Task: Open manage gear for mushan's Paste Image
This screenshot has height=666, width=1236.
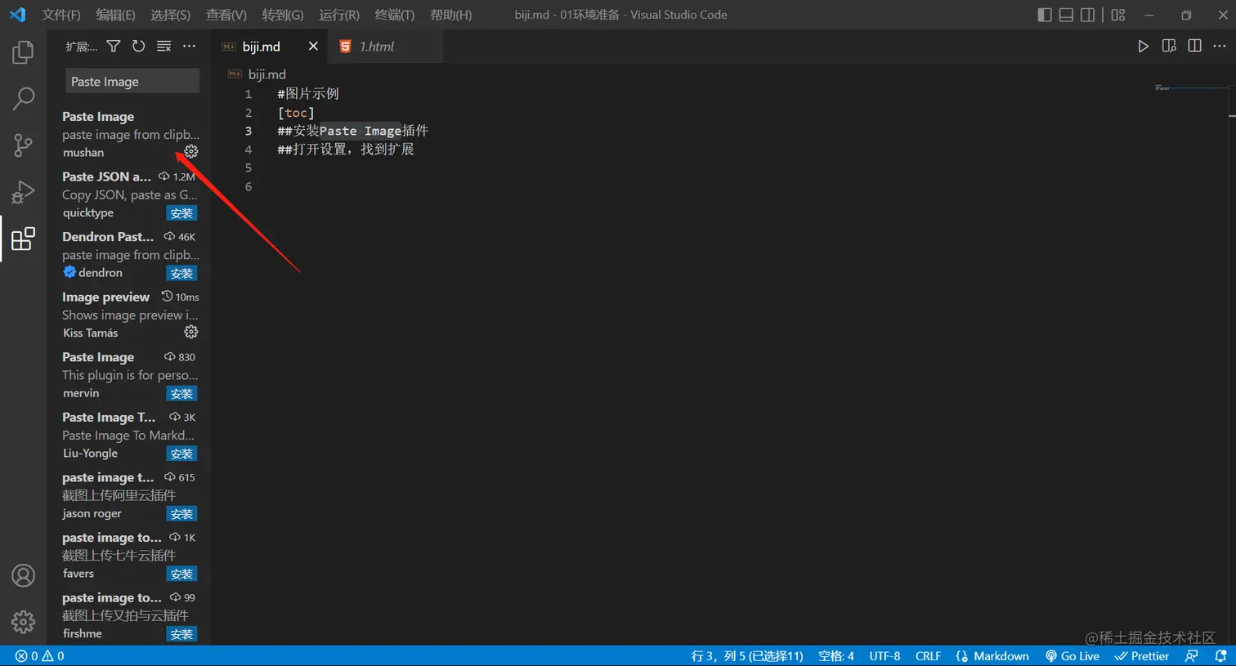Action: click(x=191, y=152)
